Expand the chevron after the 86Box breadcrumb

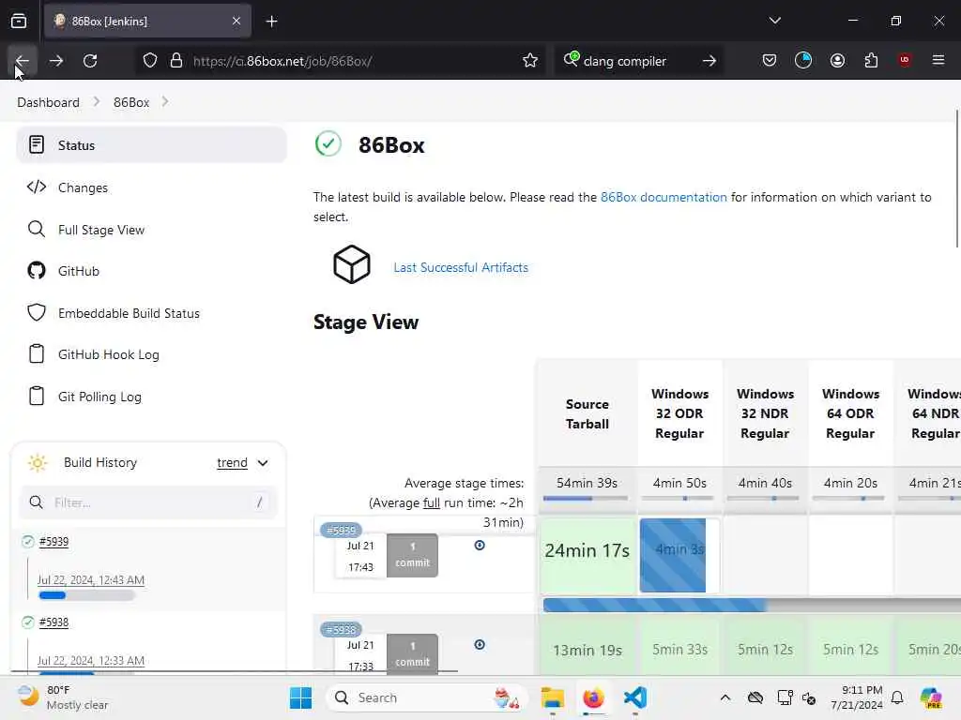pos(165,101)
